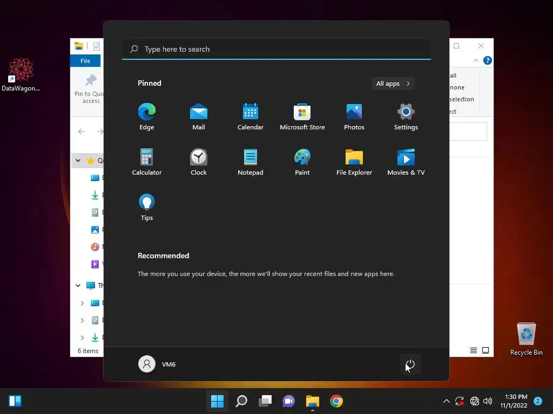Click Pin to Quick access in Explorer
553x414 pixels.
click(x=90, y=89)
